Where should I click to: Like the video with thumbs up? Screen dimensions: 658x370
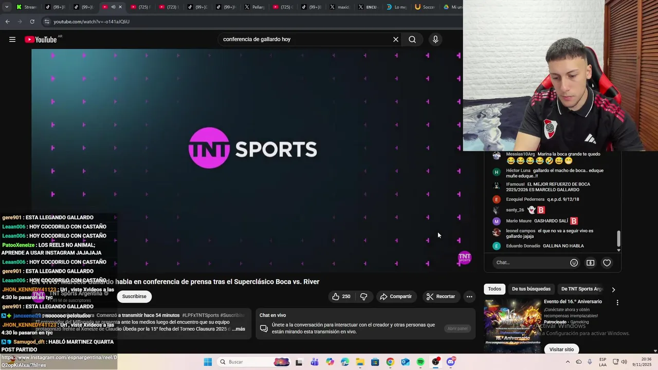341,297
